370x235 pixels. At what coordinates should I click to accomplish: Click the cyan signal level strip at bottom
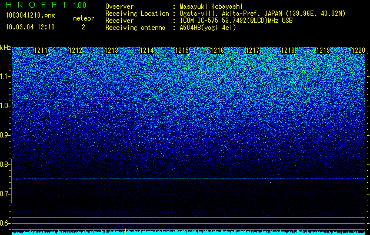(x=188, y=233)
